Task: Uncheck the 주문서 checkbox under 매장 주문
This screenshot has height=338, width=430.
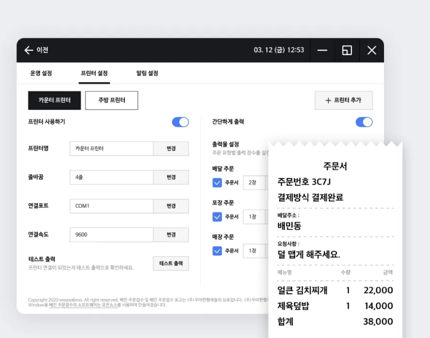Action: click(217, 251)
